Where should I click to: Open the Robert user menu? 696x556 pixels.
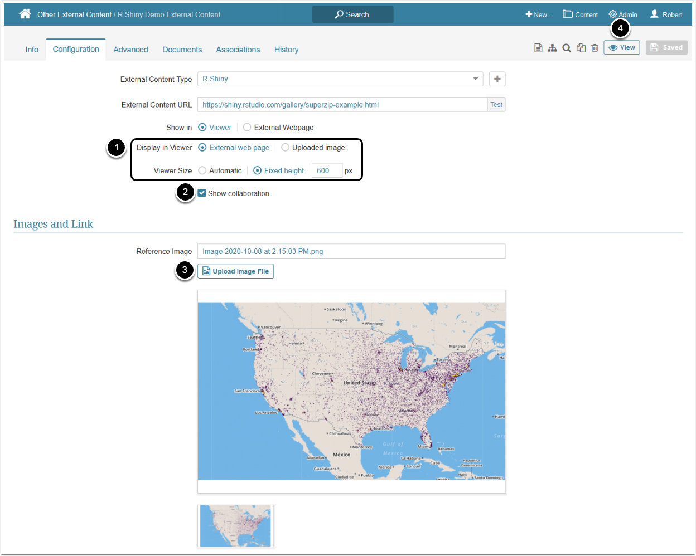coord(666,14)
